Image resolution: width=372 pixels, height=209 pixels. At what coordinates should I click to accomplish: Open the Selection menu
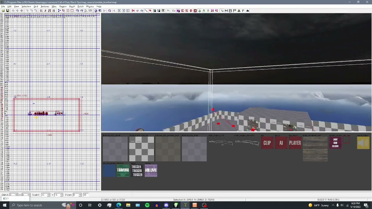coord(26,6)
